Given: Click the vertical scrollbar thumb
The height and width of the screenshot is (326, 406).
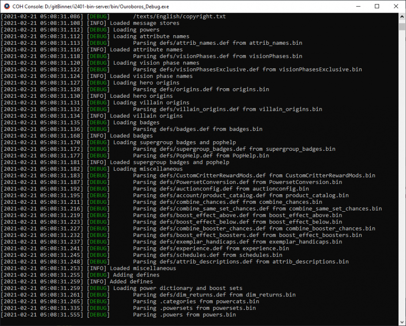Looking at the screenshot, I should pyautogui.click(x=402, y=26).
